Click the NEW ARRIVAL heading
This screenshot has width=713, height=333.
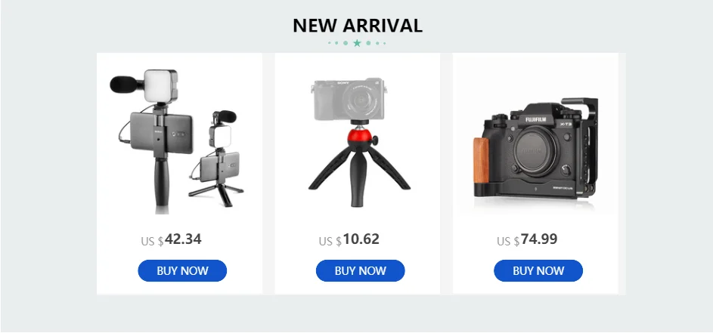click(x=358, y=26)
